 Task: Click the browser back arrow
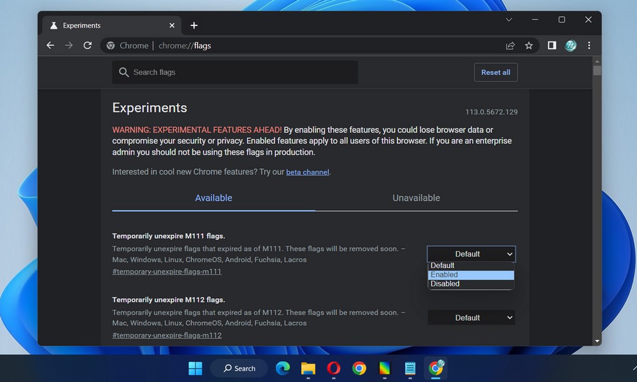coord(50,46)
